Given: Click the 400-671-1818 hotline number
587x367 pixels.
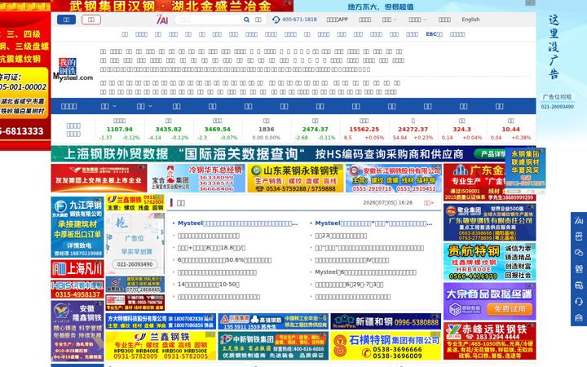Looking at the screenshot, I should [x=299, y=20].
